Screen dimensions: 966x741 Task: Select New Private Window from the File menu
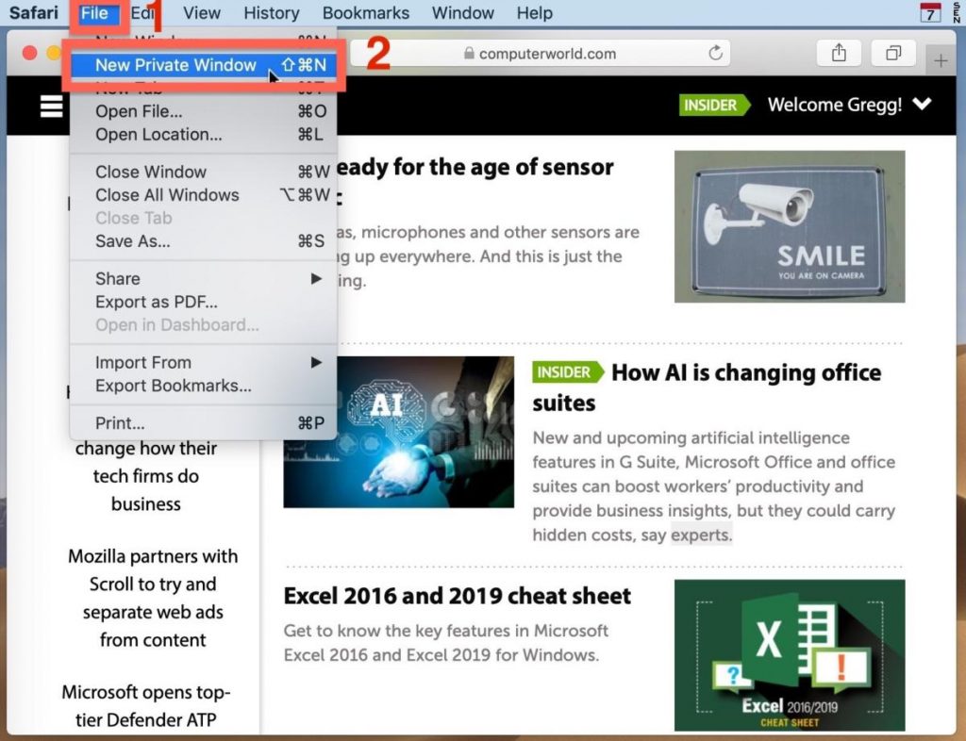(x=174, y=65)
